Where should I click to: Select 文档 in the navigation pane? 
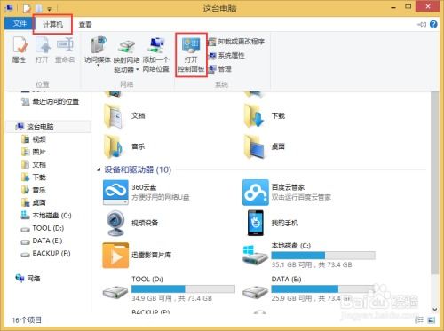[x=34, y=164]
